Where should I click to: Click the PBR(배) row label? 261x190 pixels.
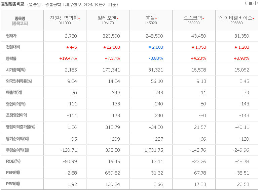point(13,184)
